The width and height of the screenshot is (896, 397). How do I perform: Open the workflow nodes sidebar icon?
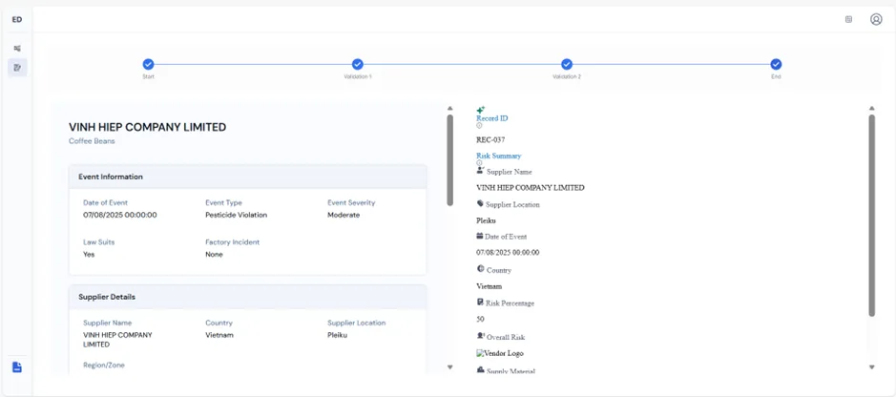(17, 48)
